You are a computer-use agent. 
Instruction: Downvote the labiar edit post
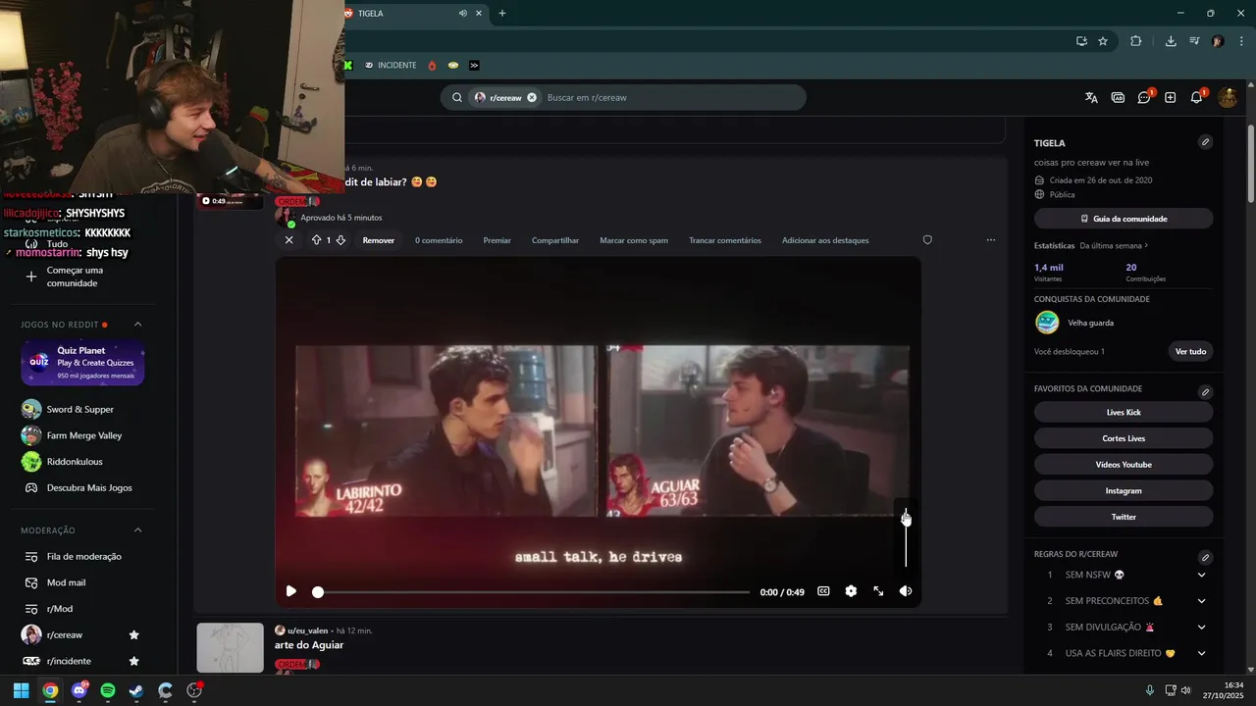tap(340, 240)
